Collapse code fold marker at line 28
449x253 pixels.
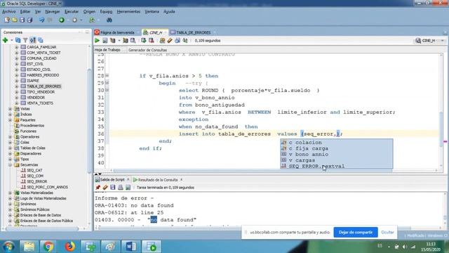click(107, 76)
